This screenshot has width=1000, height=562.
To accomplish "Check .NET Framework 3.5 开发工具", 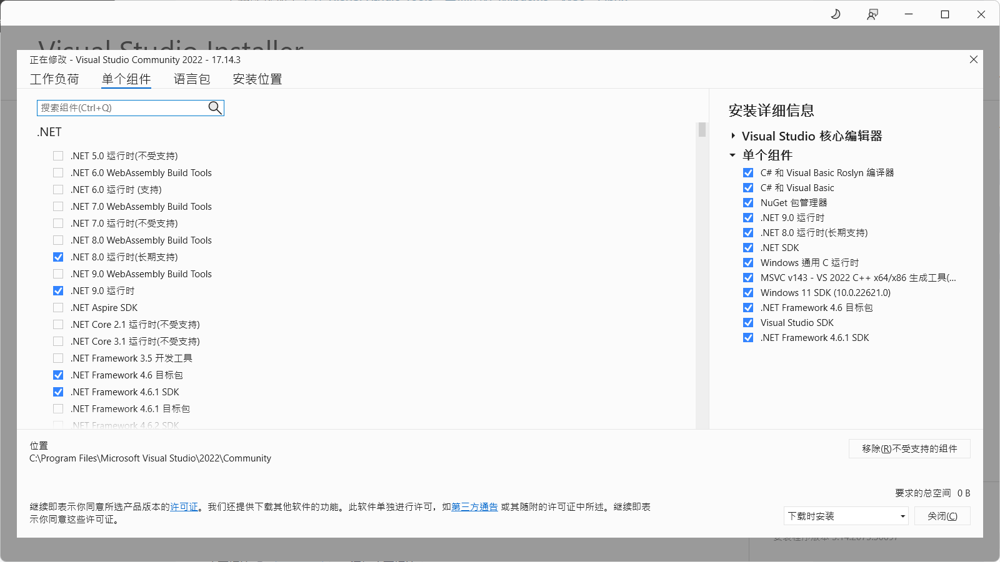I will (x=58, y=358).
